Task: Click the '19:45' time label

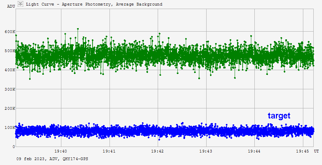Action: click(x=303, y=151)
